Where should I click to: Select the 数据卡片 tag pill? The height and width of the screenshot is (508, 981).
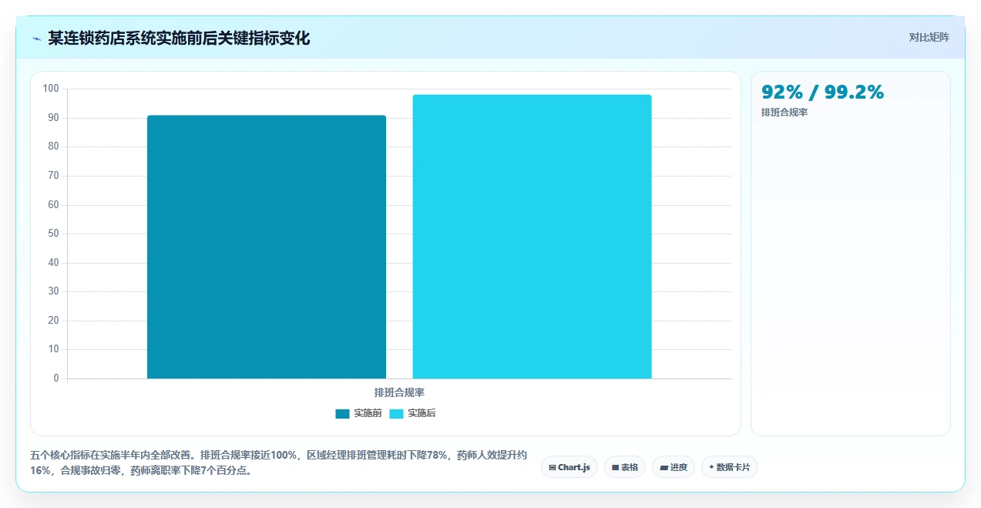730,467
